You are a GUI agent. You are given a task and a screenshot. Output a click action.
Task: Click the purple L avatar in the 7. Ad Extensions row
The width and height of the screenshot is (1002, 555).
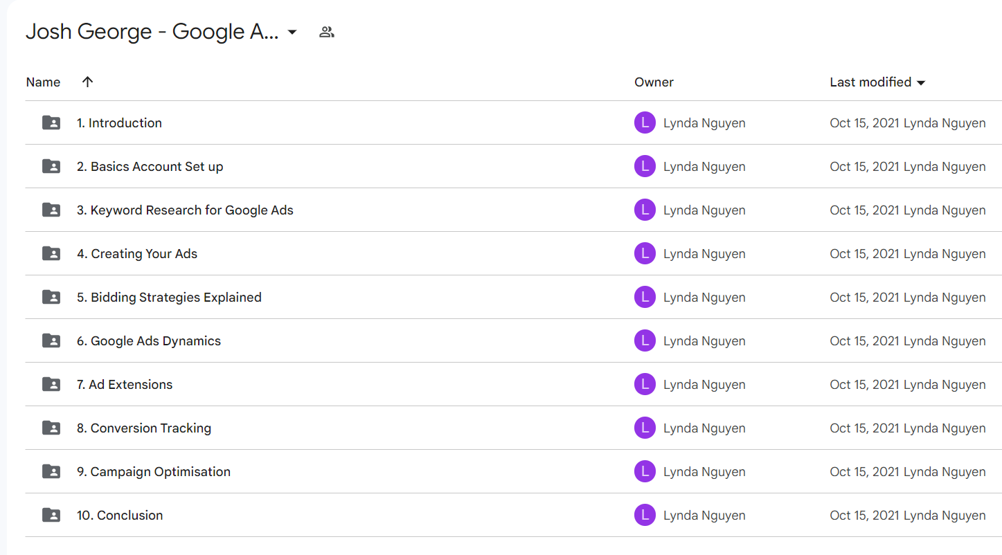pos(645,384)
